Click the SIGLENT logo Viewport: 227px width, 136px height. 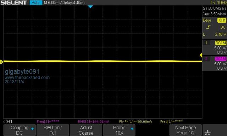13,2
